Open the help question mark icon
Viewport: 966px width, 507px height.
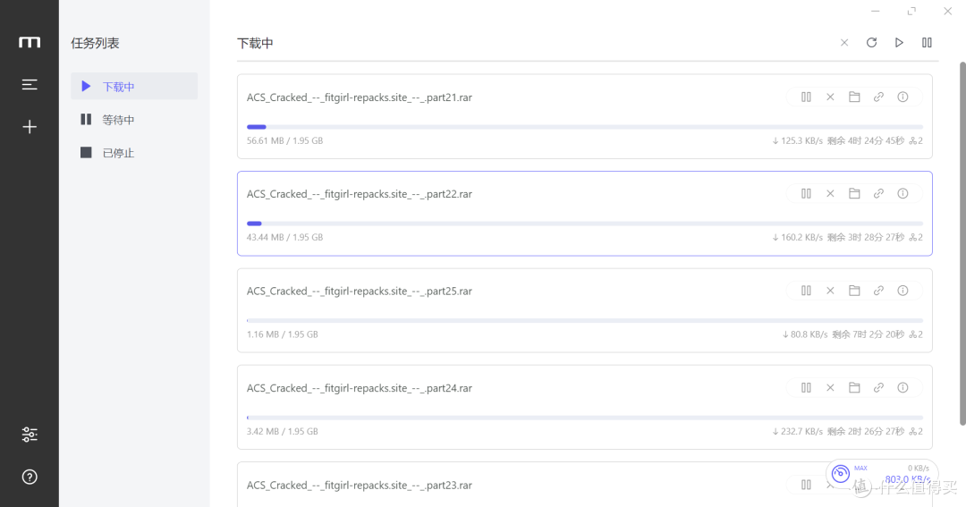click(x=30, y=477)
